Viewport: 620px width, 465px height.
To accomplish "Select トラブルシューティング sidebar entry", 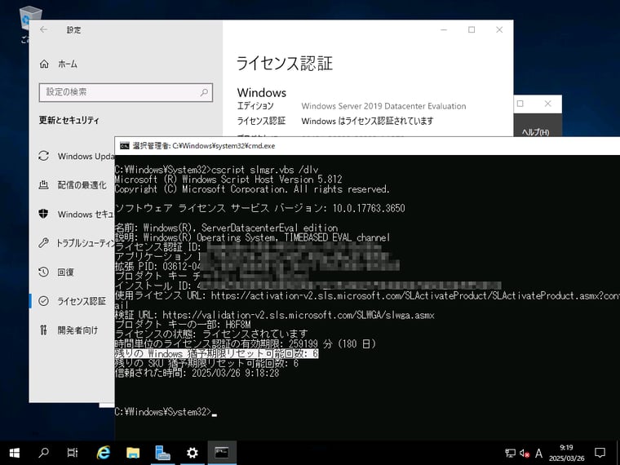I will tap(85, 243).
